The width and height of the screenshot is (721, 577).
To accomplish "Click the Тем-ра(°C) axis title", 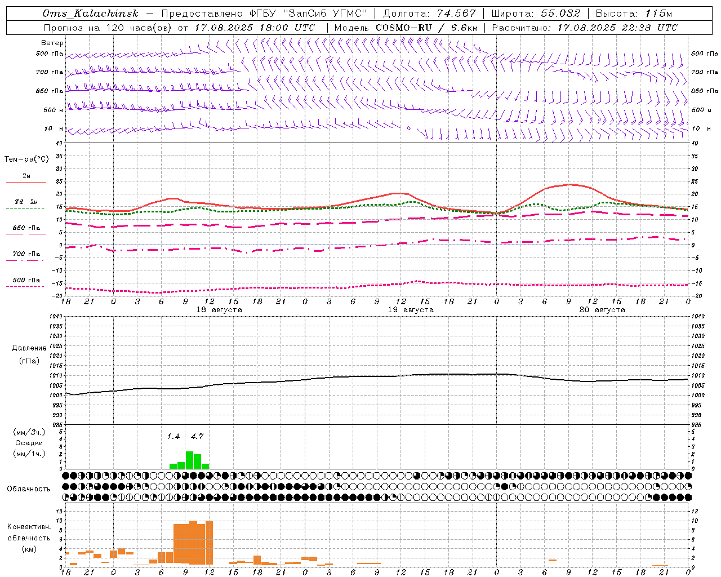I will tap(26, 159).
